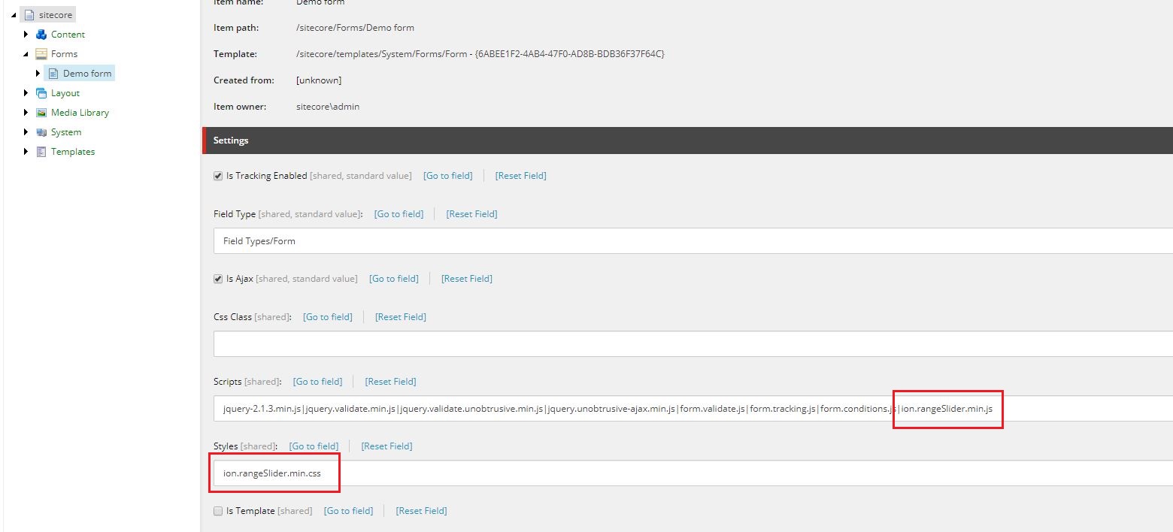Click the Settings section header

coord(231,140)
